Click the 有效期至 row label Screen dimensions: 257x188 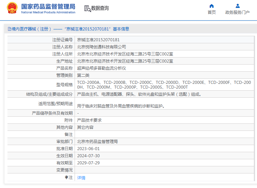coord(64,163)
